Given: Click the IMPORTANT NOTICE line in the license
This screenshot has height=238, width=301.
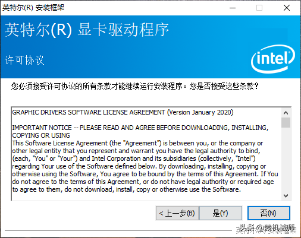Looking at the screenshot, I should (x=140, y=128).
